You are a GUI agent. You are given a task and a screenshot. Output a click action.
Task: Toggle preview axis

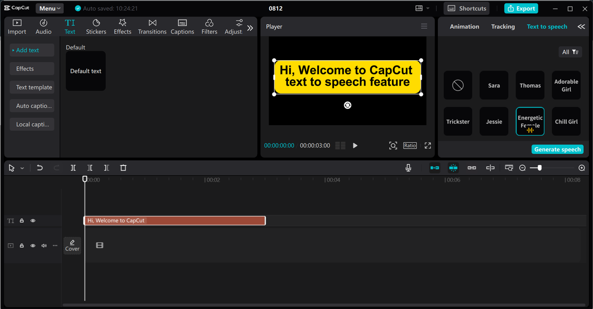point(490,168)
